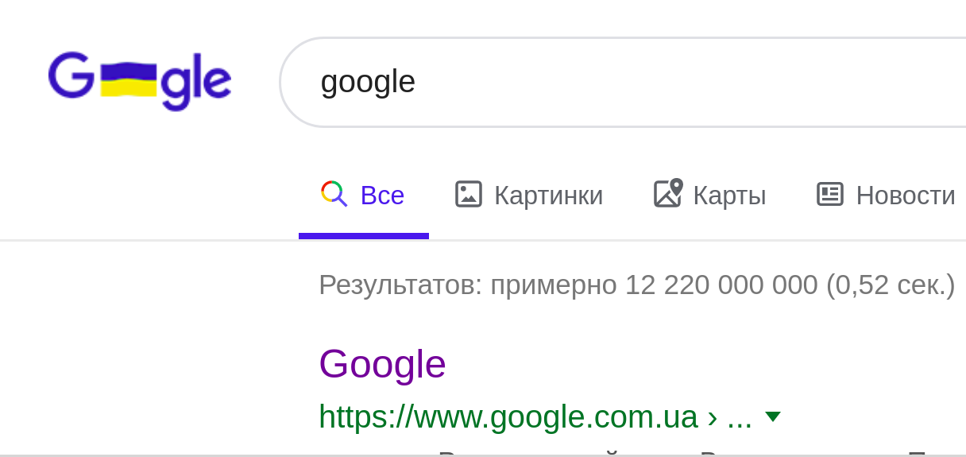
Task: Click the colorful magnifier search icon
Action: pyautogui.click(x=334, y=194)
